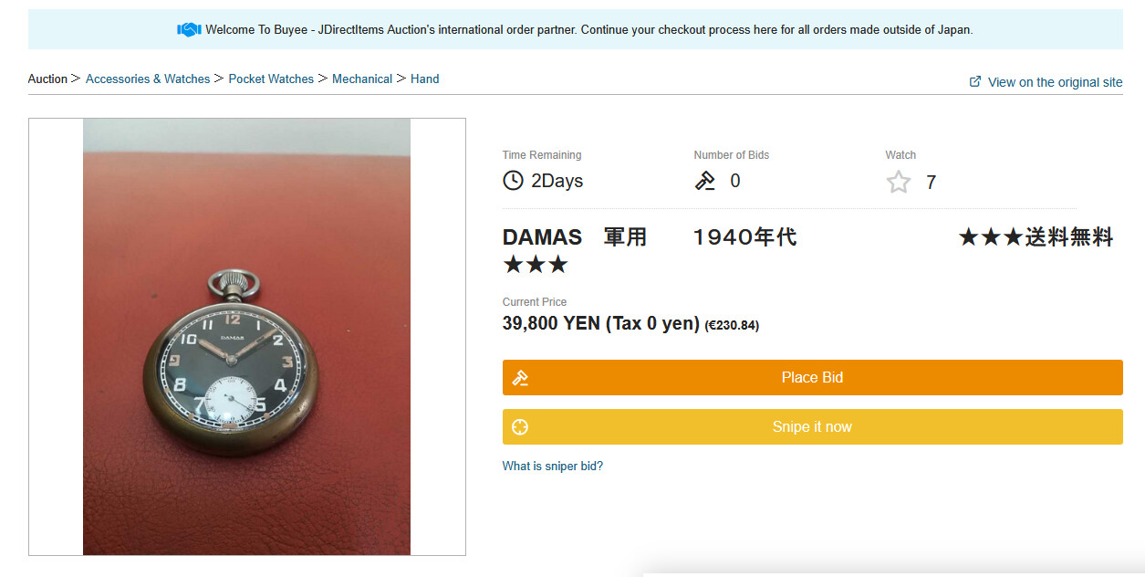Click the DAMAS 軍用 1940年代 item title
This screenshot has width=1145, height=577.
pyautogui.click(x=649, y=238)
